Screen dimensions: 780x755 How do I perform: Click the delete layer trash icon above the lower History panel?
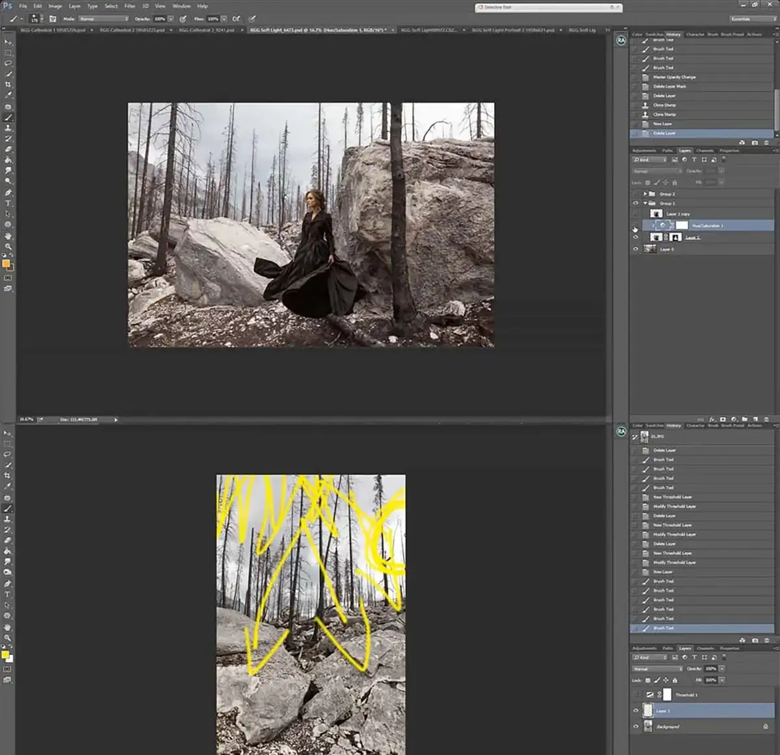pyautogui.click(x=767, y=419)
